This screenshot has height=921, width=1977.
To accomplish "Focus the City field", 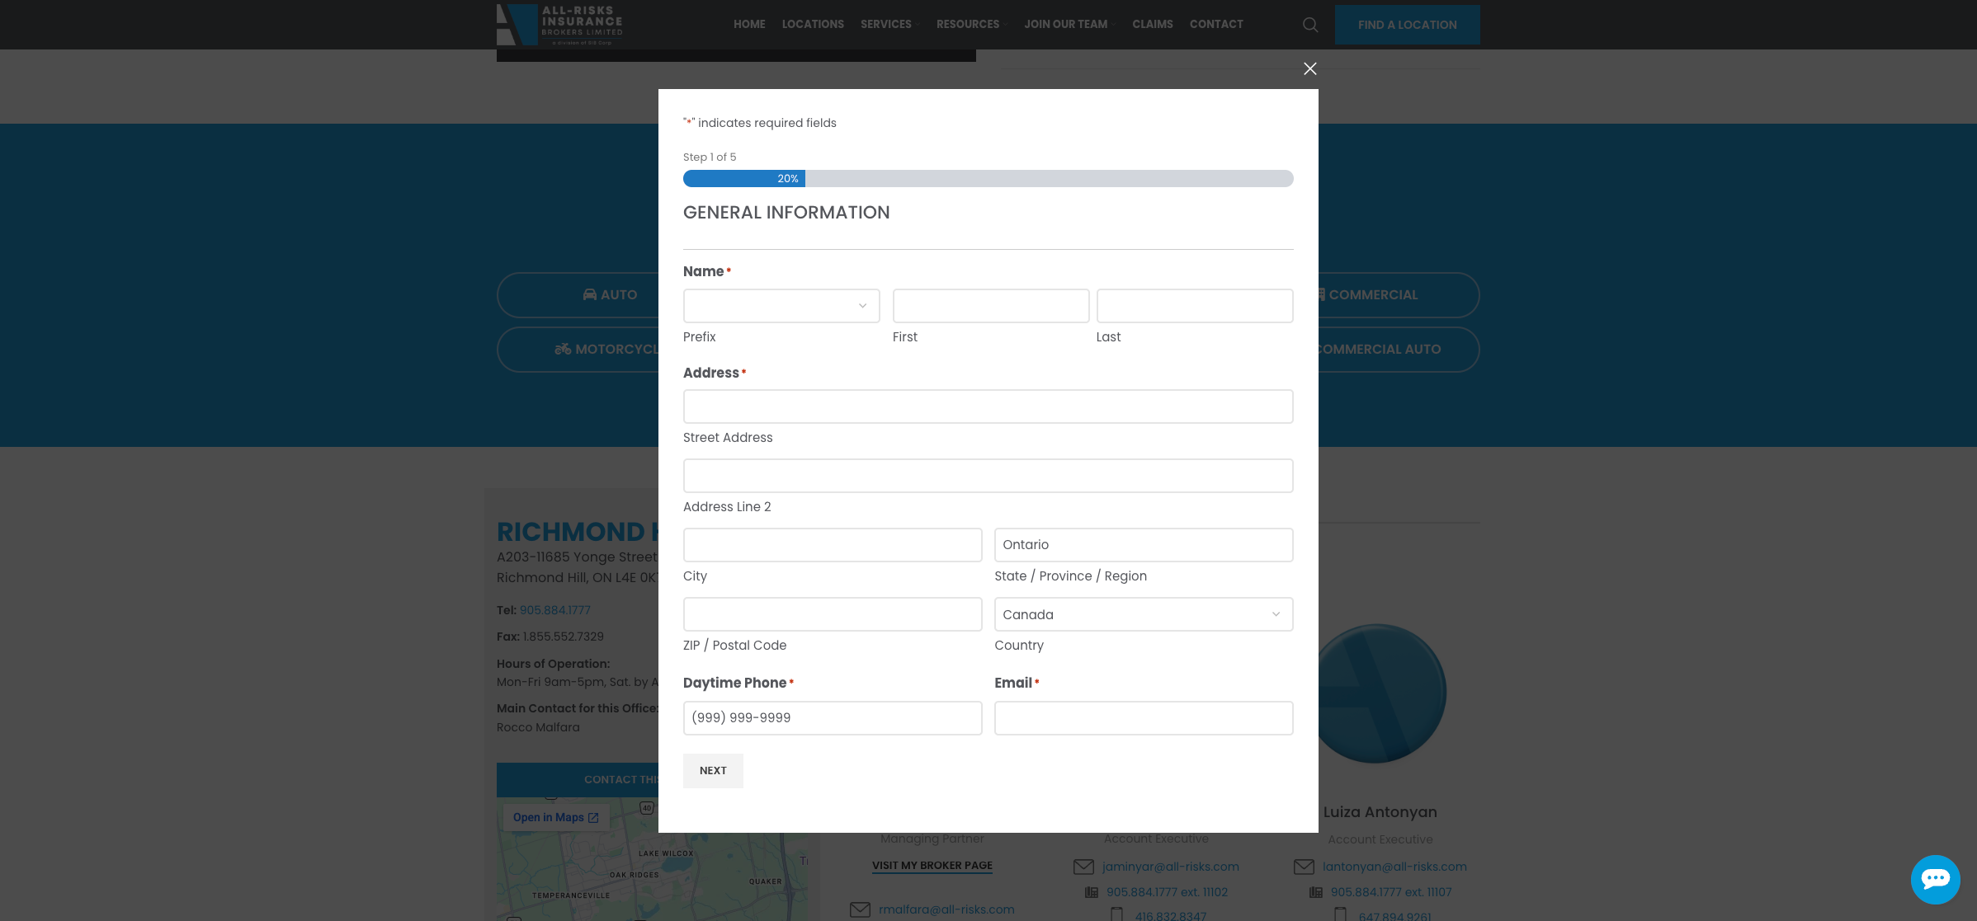I will [x=833, y=545].
